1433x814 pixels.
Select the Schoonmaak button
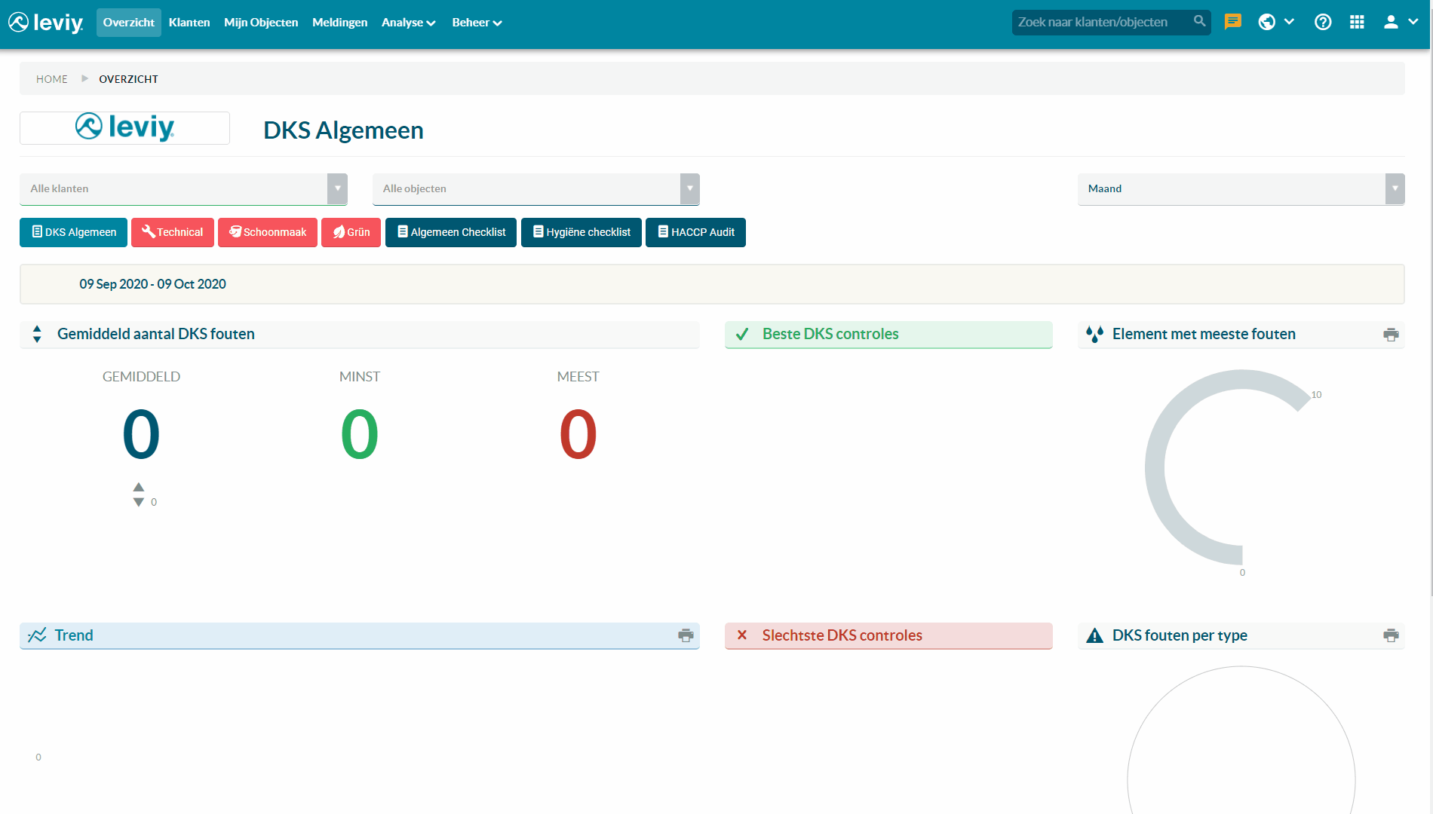pyautogui.click(x=268, y=232)
